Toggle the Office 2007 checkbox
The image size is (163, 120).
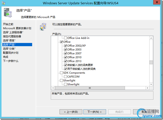tap(65, 53)
